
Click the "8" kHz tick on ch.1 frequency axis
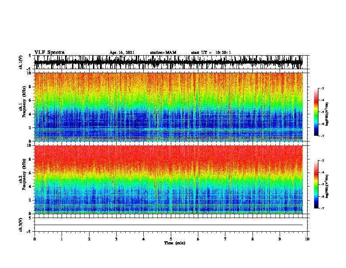(30, 87)
